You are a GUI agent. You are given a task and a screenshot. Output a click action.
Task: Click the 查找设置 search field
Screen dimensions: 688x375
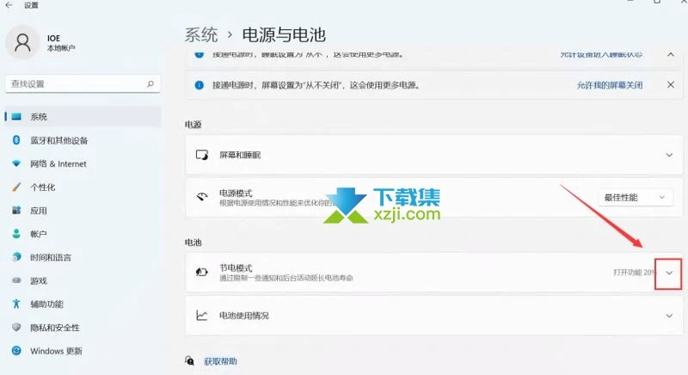click(83, 83)
